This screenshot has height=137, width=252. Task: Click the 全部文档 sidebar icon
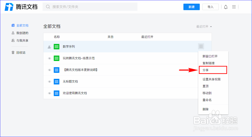(x=13, y=25)
